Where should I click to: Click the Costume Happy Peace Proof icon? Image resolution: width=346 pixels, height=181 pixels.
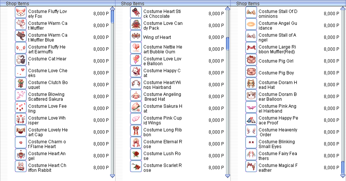[x=251, y=119]
